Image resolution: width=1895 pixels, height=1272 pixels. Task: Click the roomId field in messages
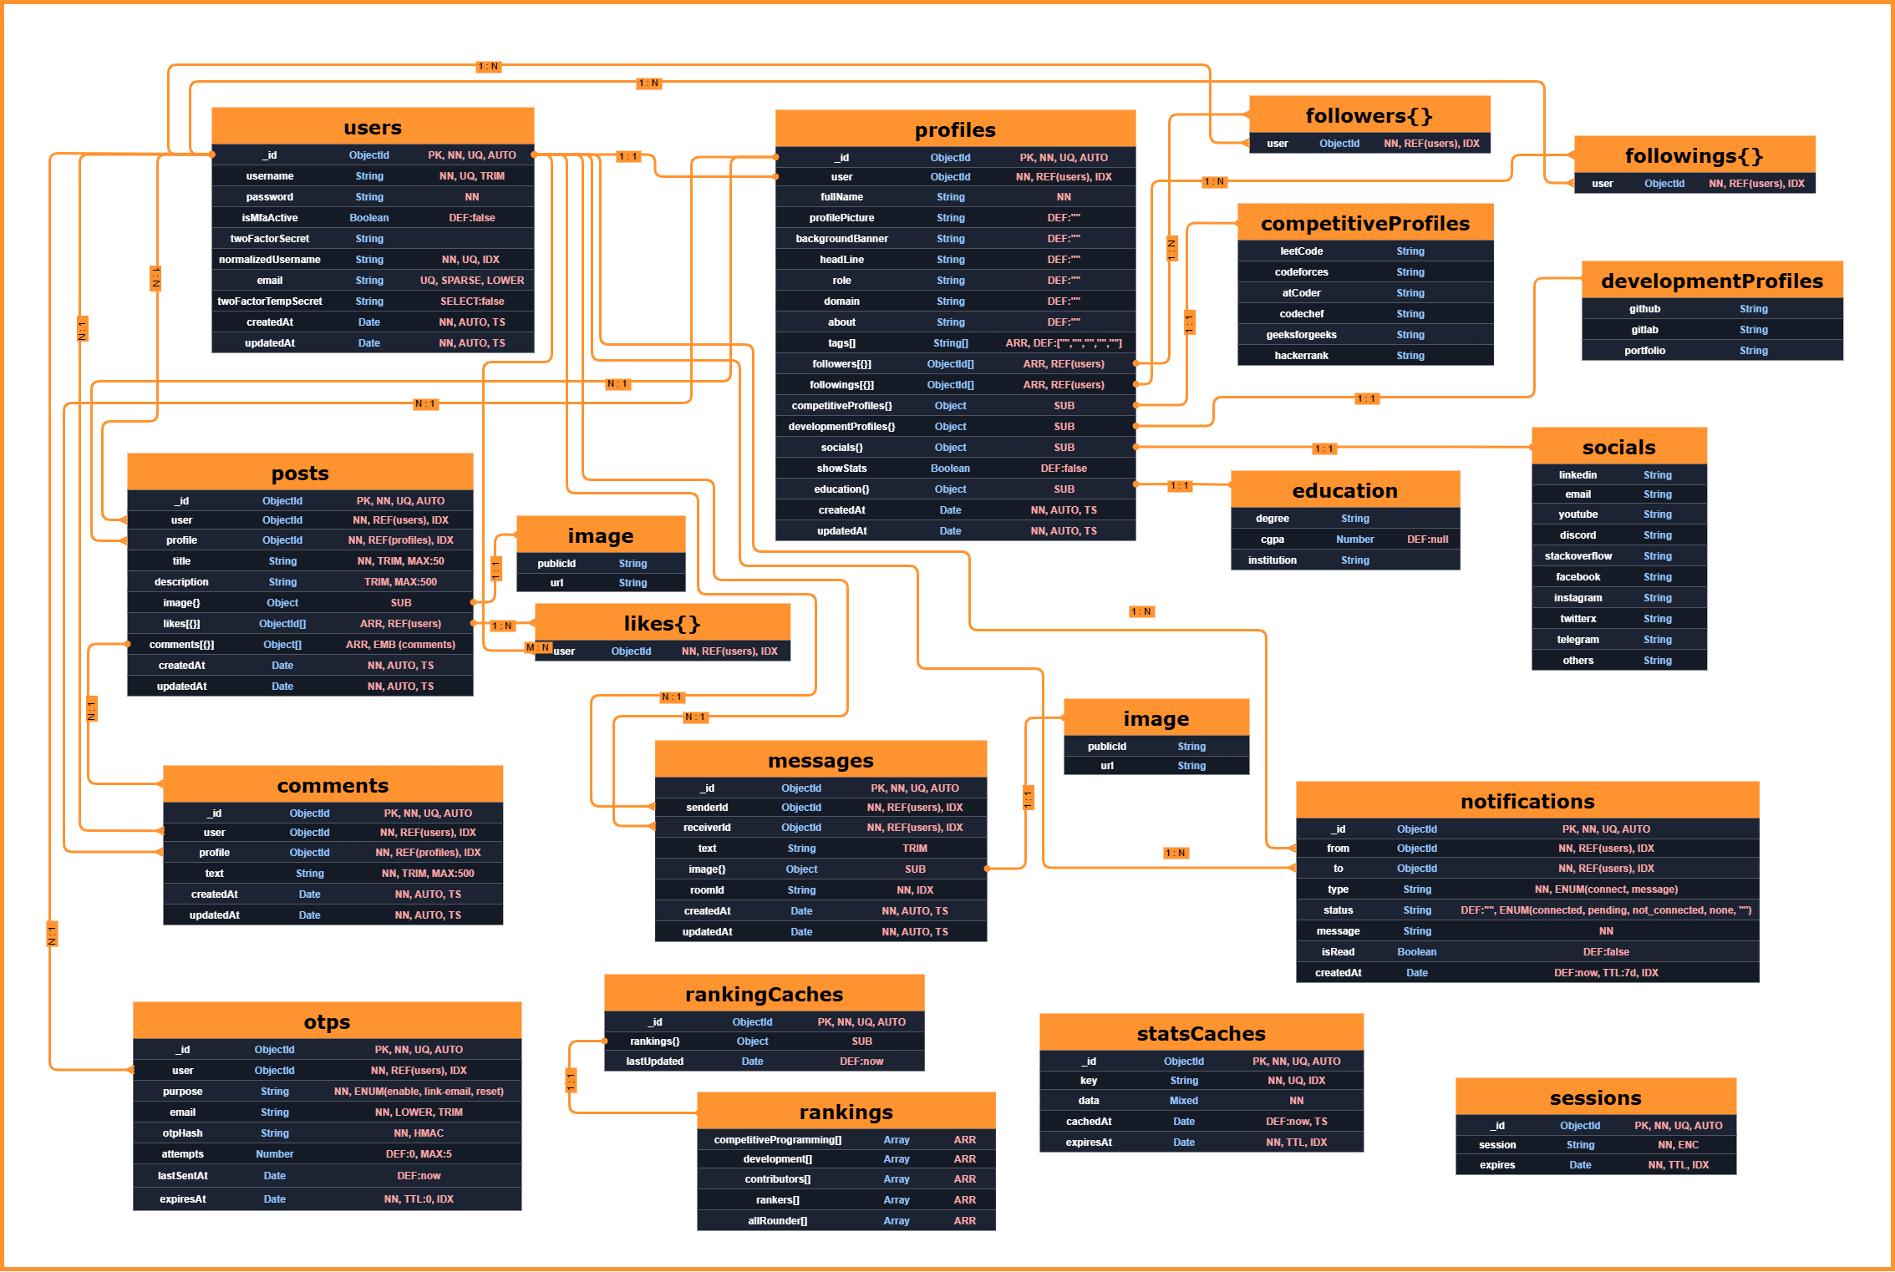click(820, 889)
